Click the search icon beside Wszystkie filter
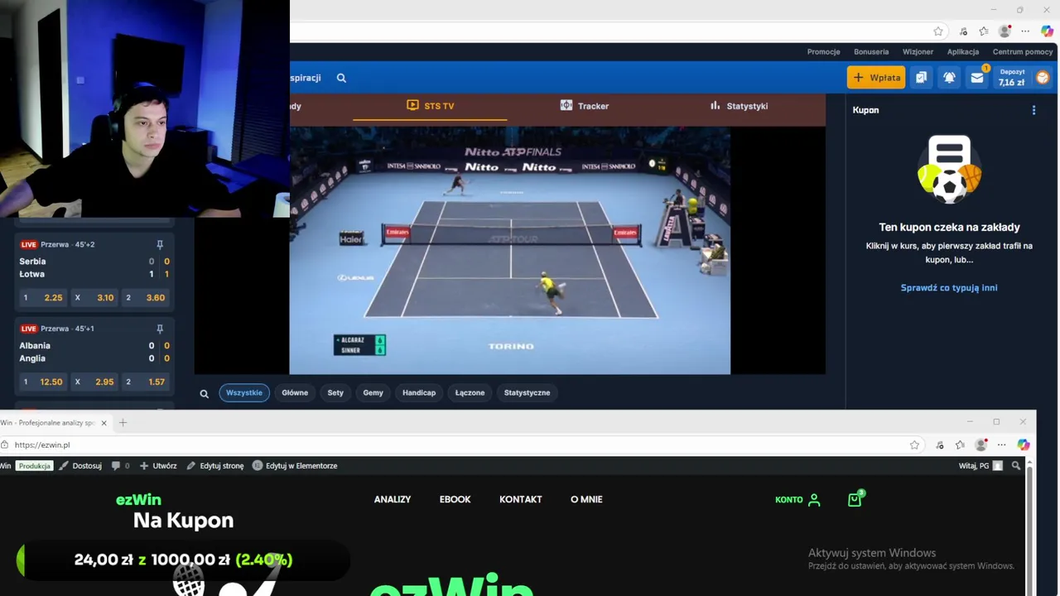The height and width of the screenshot is (596, 1060). click(204, 393)
